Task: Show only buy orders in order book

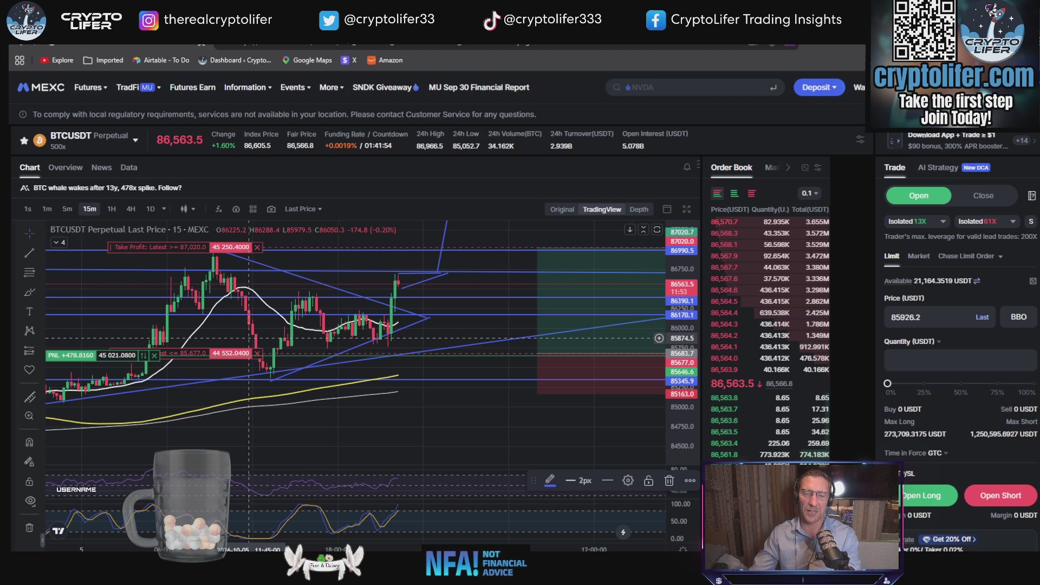Action: tap(734, 193)
